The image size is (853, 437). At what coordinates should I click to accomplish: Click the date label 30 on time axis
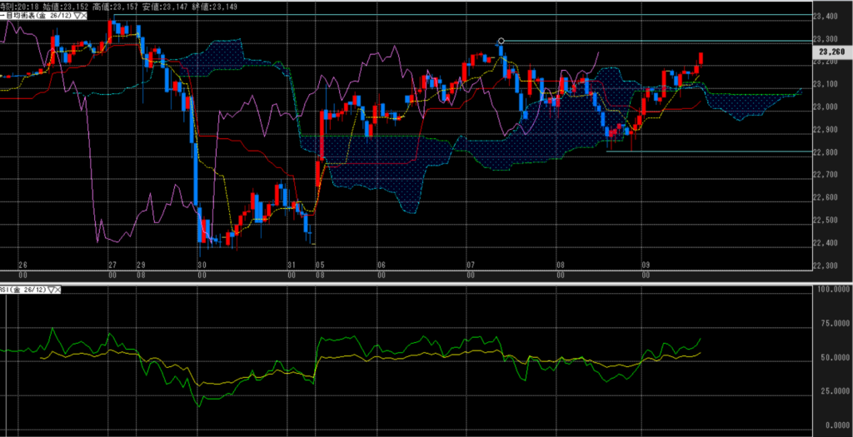tap(202, 265)
